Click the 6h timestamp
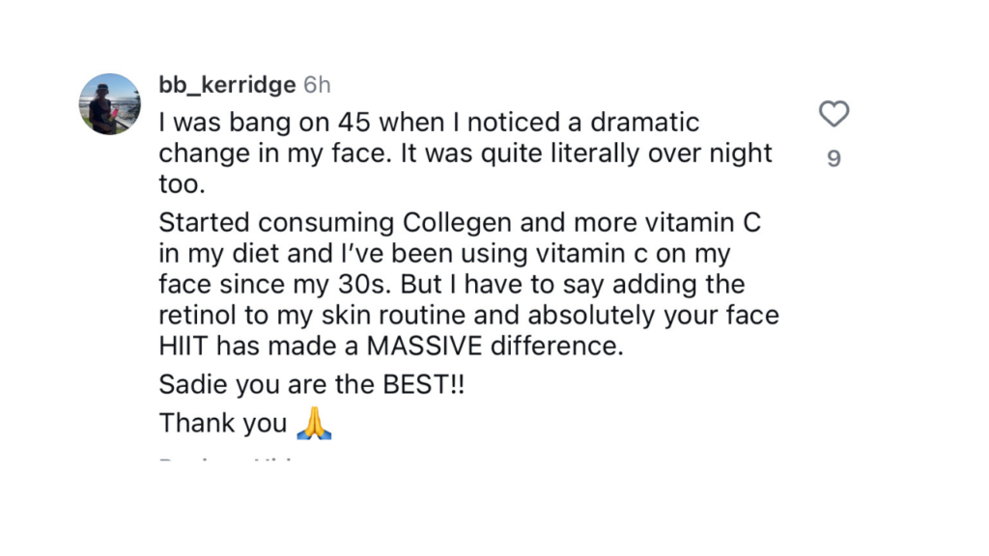 pyautogui.click(x=317, y=85)
